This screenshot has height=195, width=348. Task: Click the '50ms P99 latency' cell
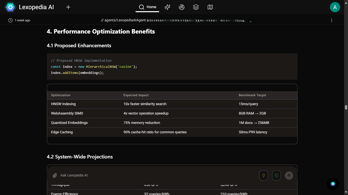point(253,132)
